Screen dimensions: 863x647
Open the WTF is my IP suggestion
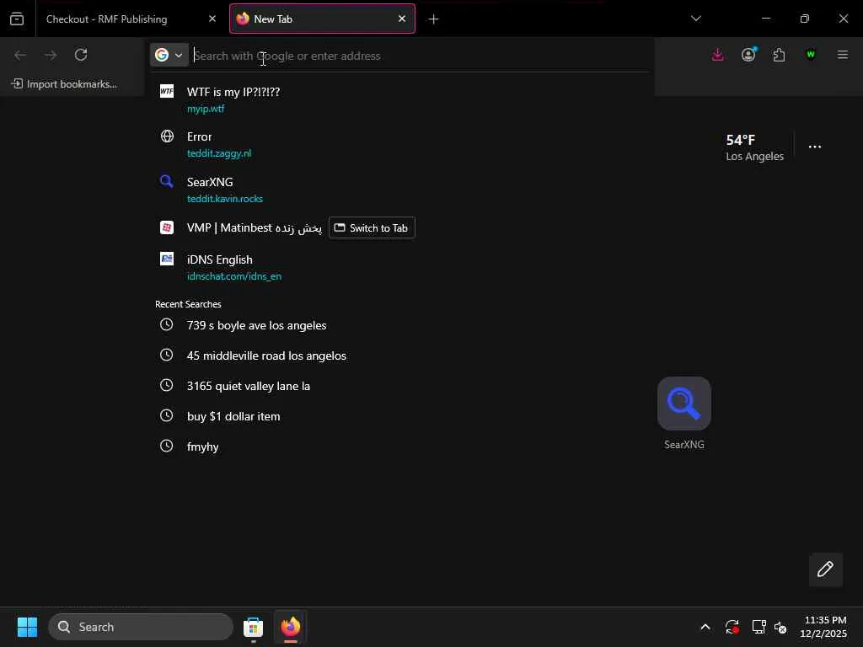pos(400,99)
